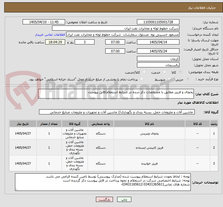Select the خدمت radio button
Viewport: 223px width, 207px height.
click(x=164, y=72)
